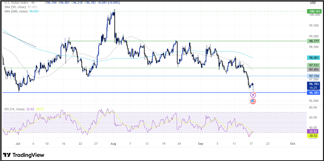Click the current price 96.783 label
The height and width of the screenshot is (161, 324).
[314, 84]
